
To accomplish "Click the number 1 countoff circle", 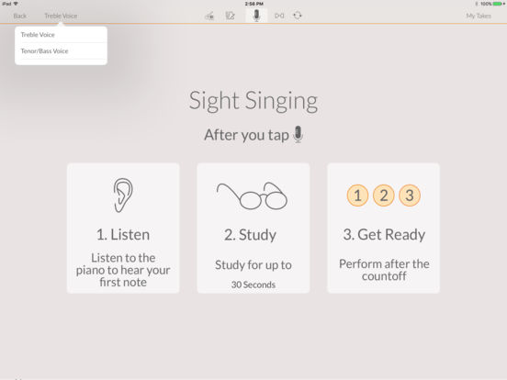I will [357, 196].
